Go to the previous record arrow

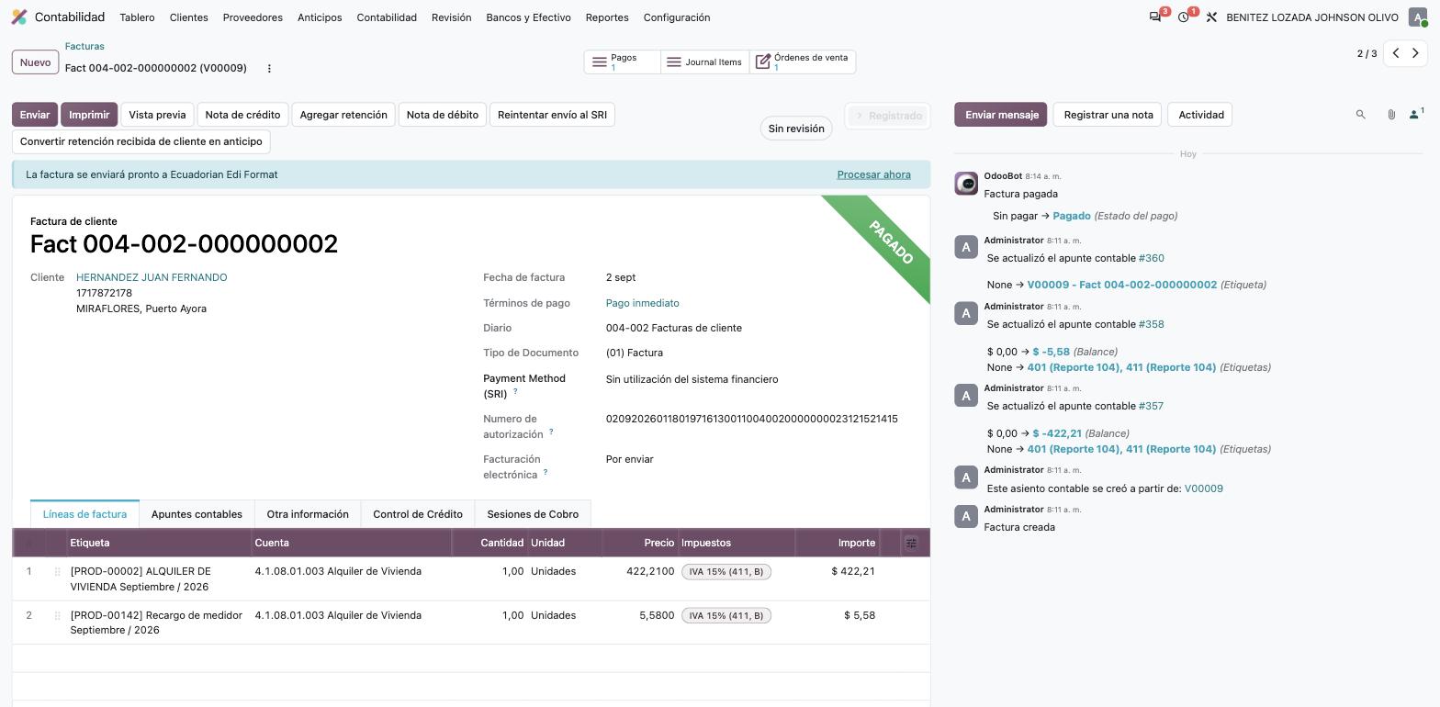[1396, 53]
